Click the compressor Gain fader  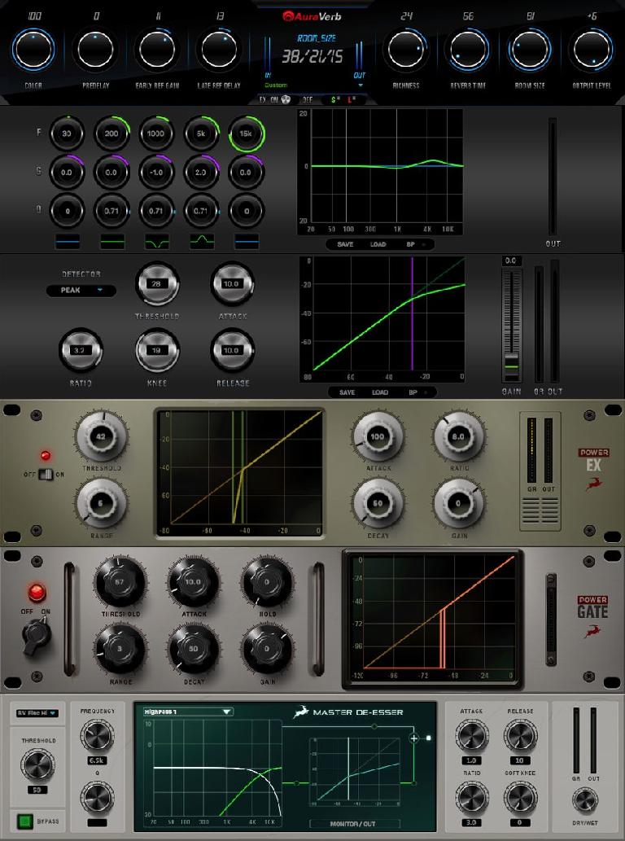tap(512, 365)
